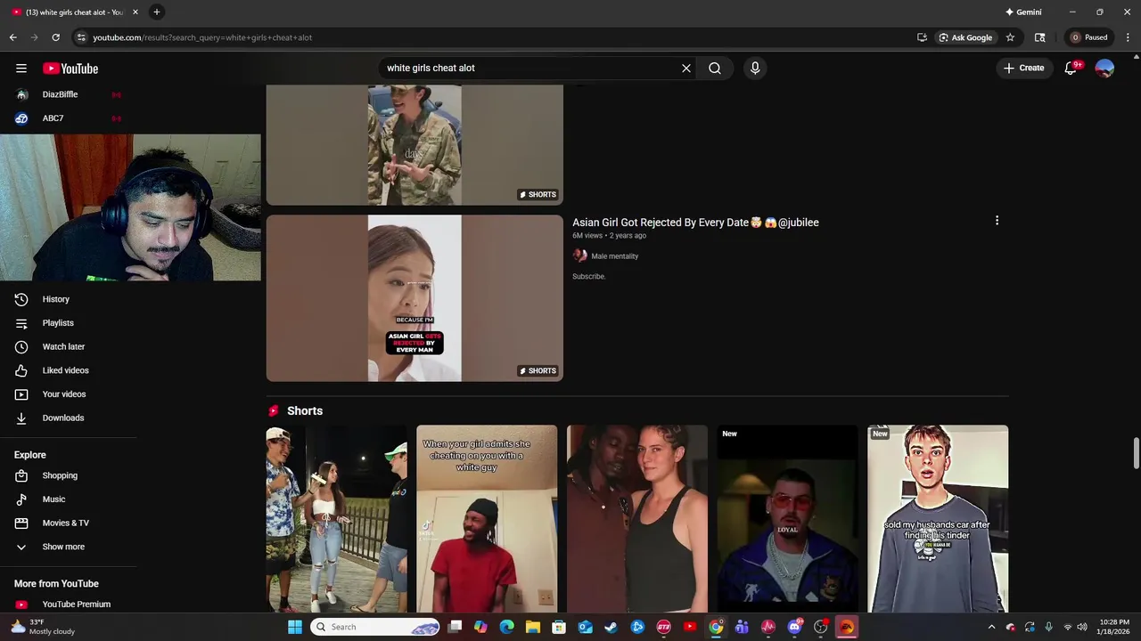Open the clock and date flyout
Viewport: 1141px width, 641px height.
pyautogui.click(x=1114, y=627)
